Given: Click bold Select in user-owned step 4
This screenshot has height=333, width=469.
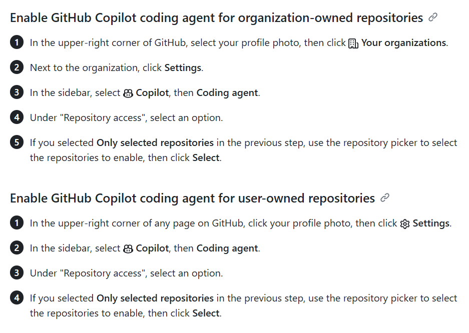Looking at the screenshot, I should [206, 313].
